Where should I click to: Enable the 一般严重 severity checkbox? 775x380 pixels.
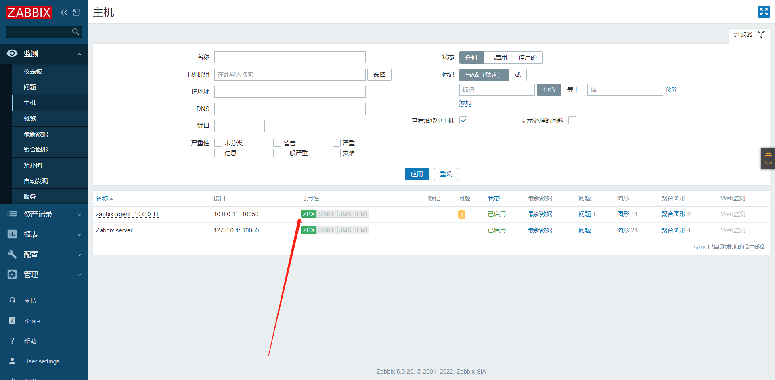(277, 153)
